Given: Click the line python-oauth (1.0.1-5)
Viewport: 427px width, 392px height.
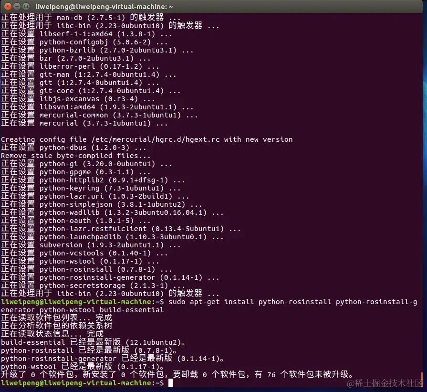Looking at the screenshot, I should pyautogui.click(x=76, y=221).
